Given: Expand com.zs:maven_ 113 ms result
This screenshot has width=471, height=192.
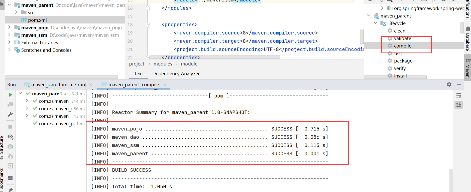Looking at the screenshot, I should point(27,116).
